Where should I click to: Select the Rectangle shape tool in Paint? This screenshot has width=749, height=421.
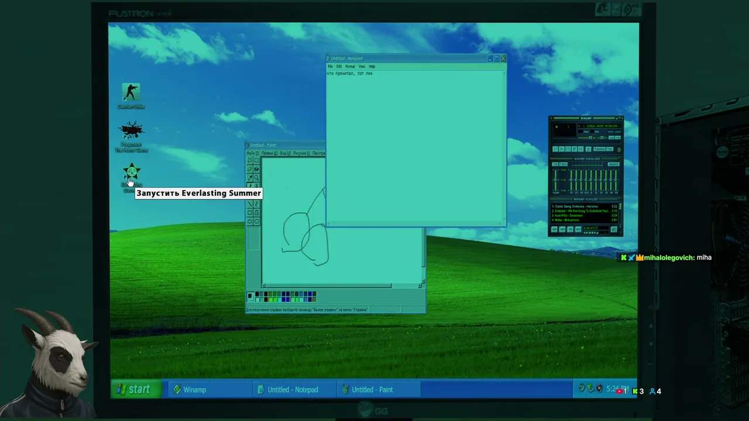pyautogui.click(x=250, y=213)
